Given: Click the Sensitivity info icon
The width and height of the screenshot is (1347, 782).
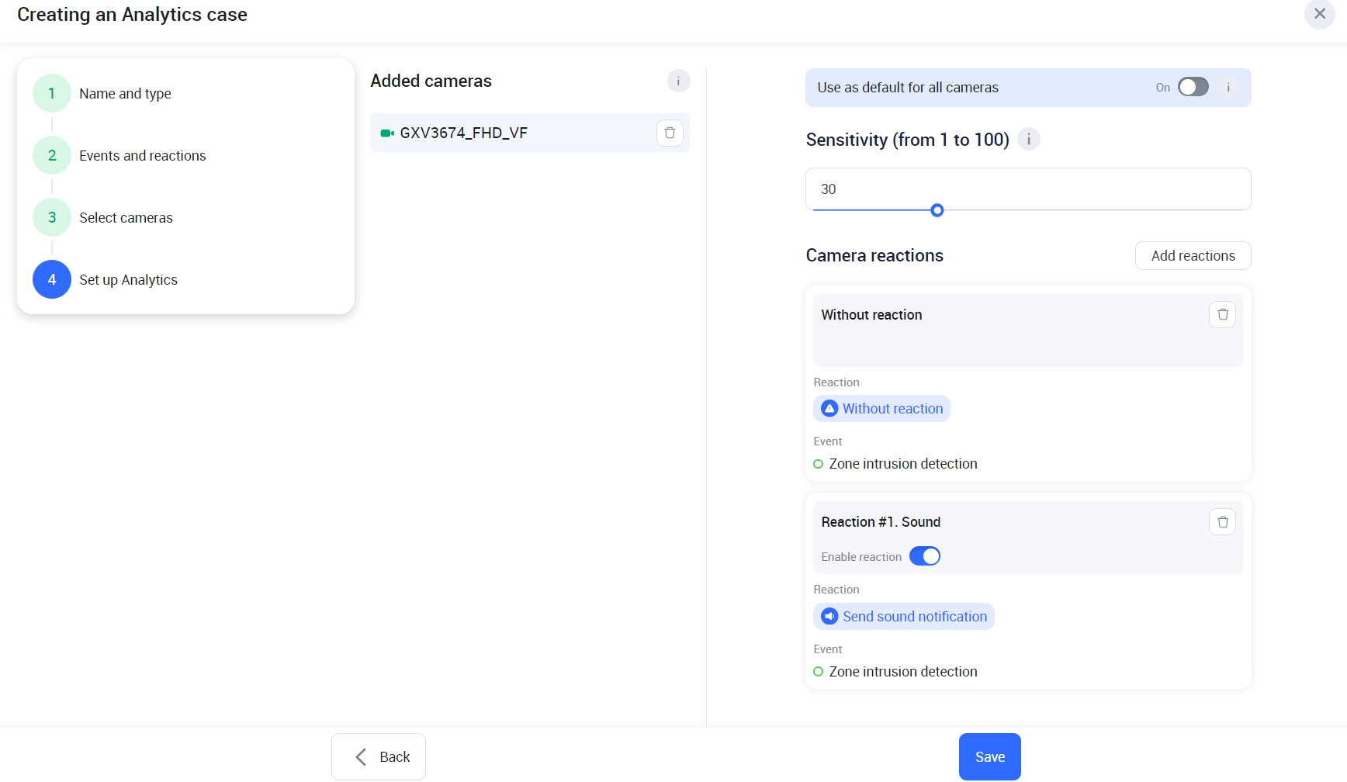Looking at the screenshot, I should (x=1029, y=140).
